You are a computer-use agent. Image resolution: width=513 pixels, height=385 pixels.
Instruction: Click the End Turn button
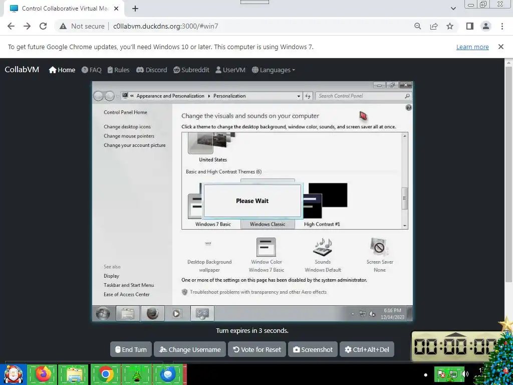[x=131, y=349]
